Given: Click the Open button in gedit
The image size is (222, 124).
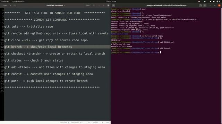Looking at the screenshot, I should coord(5,6).
